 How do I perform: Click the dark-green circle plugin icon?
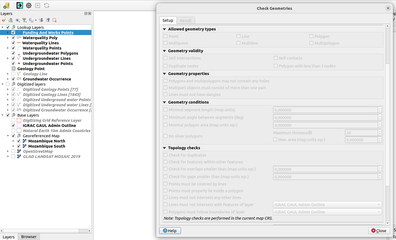click(x=20, y=5)
